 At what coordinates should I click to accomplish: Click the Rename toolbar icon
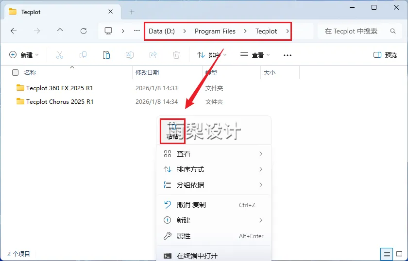click(130, 55)
